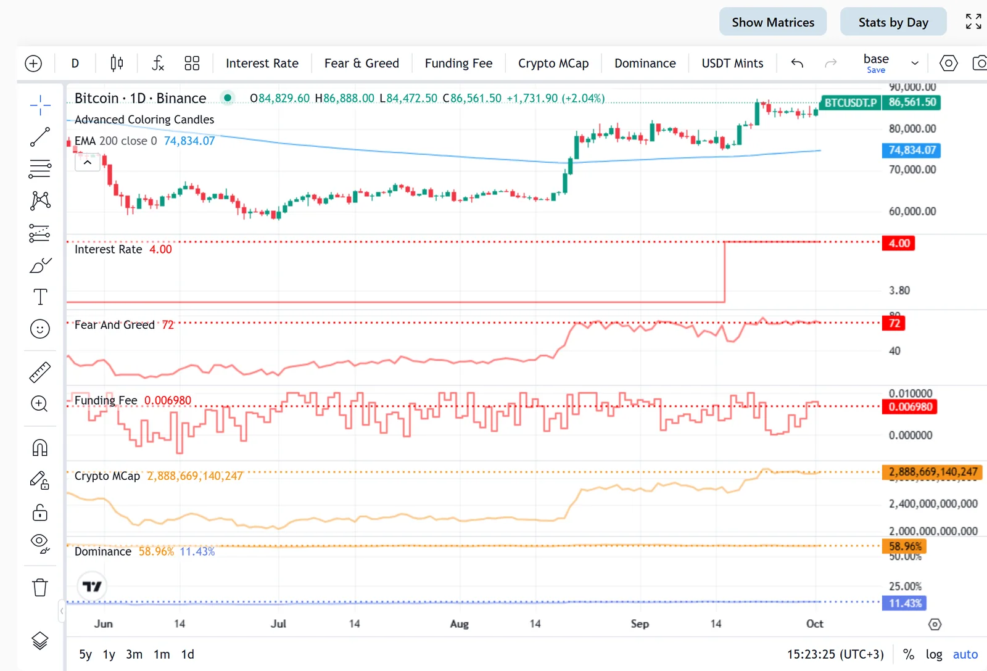Activate the zoom in tool
This screenshot has height=671, width=987.
(40, 404)
